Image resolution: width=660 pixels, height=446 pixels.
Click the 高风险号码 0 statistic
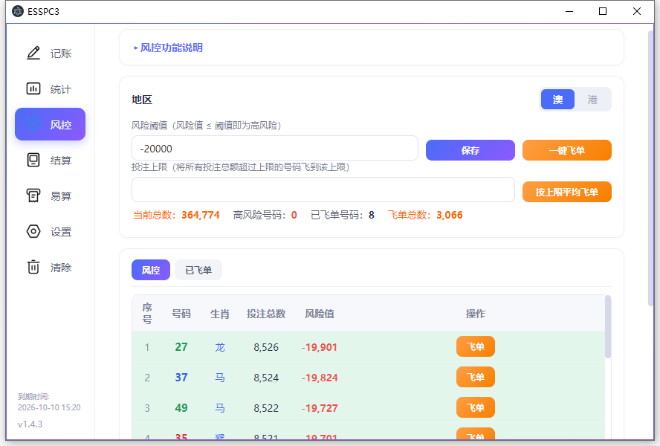coord(265,216)
